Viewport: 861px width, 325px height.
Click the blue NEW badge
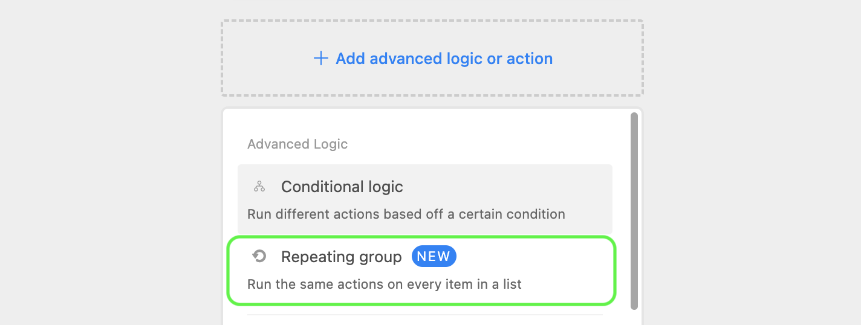click(434, 256)
